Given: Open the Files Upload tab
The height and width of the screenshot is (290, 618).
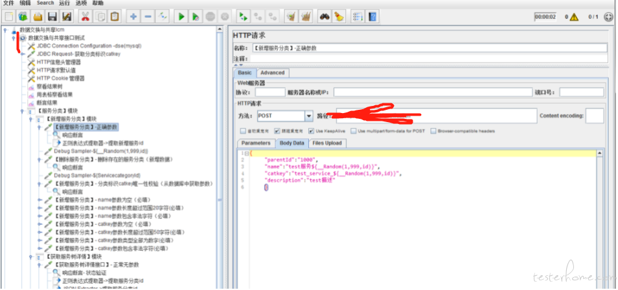Looking at the screenshot, I should pos(328,143).
